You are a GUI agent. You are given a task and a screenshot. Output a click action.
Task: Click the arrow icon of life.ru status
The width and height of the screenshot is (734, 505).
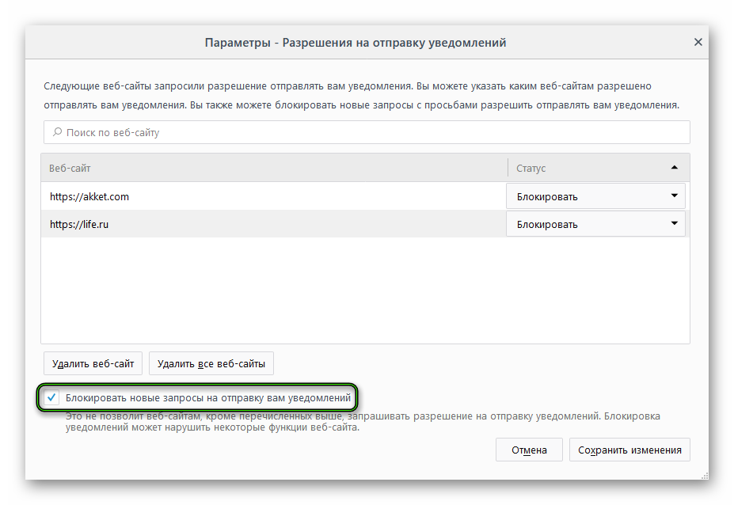click(674, 223)
